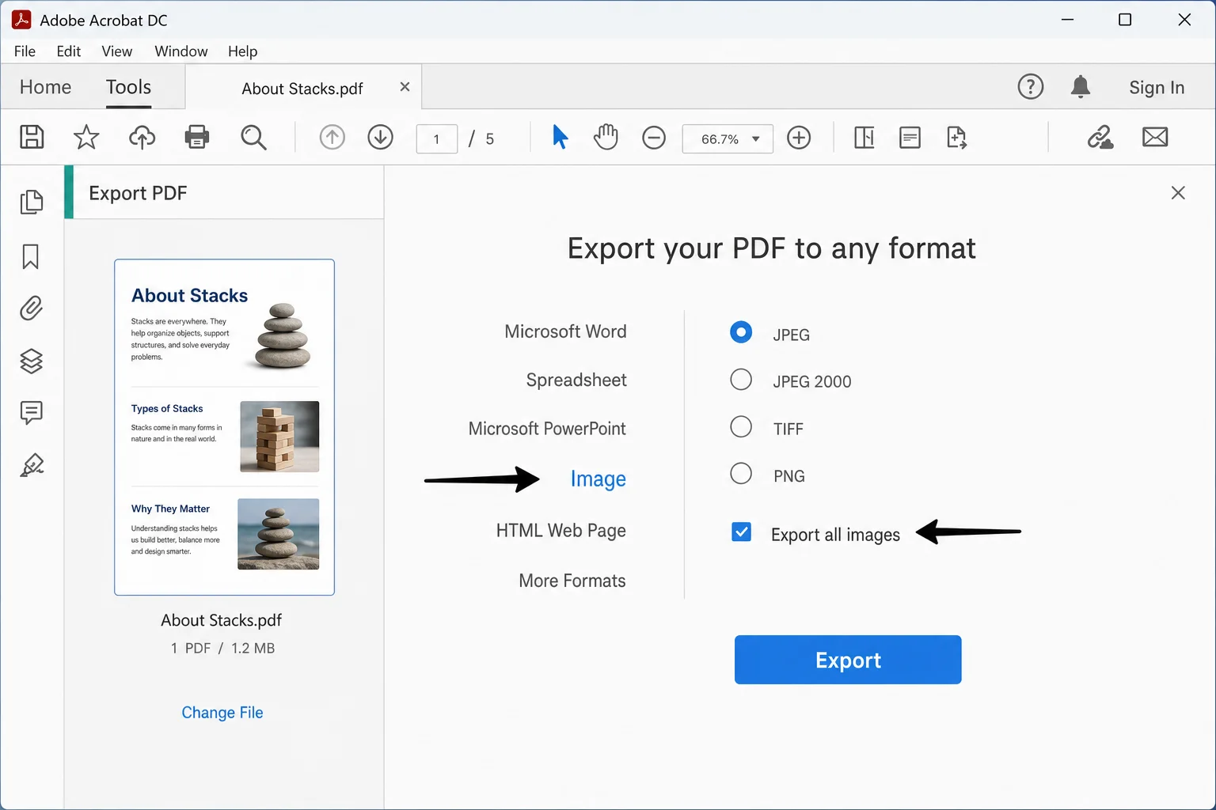The height and width of the screenshot is (810, 1216).
Task: Open the Window menu
Action: coord(181,51)
